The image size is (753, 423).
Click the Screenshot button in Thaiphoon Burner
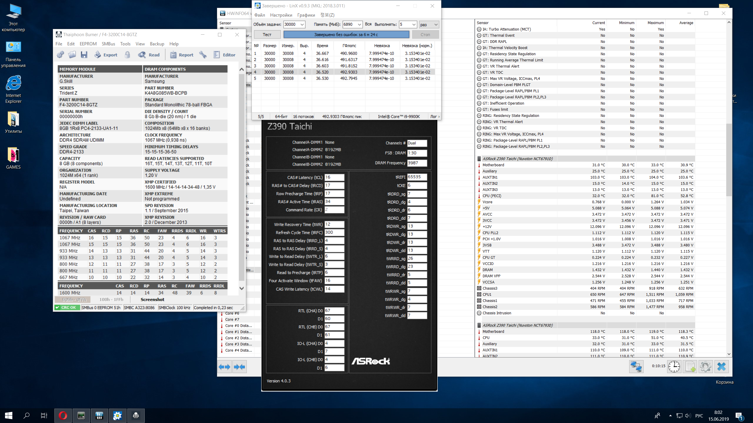coord(152,300)
